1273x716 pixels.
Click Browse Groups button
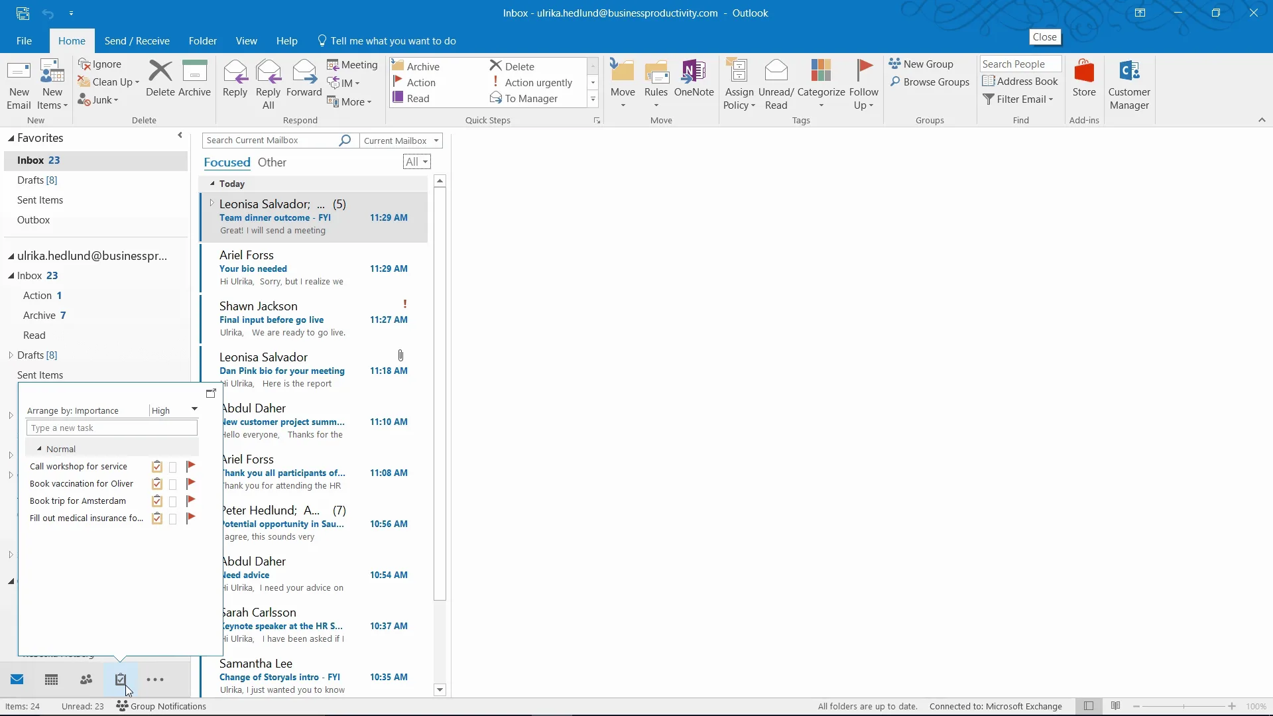tap(930, 82)
